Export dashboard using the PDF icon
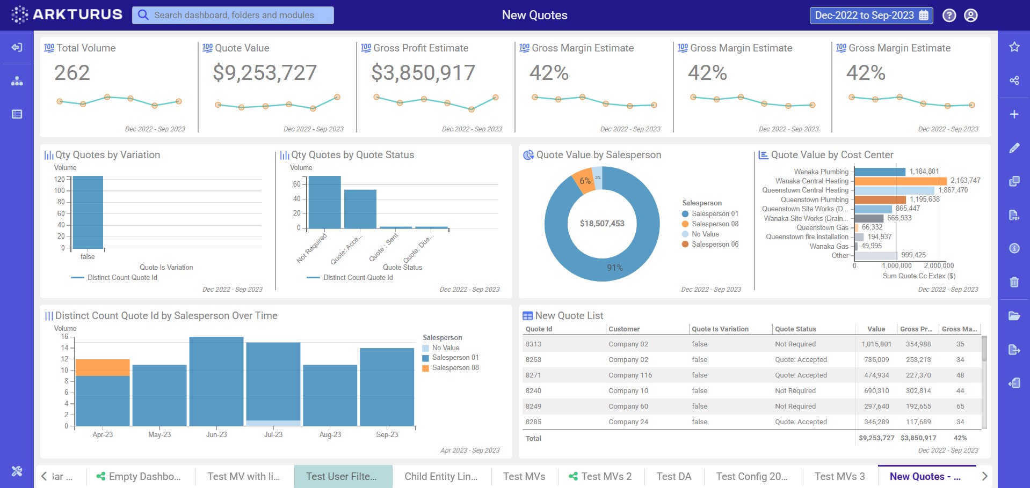Viewport: 1030px width, 488px height. click(x=1014, y=215)
